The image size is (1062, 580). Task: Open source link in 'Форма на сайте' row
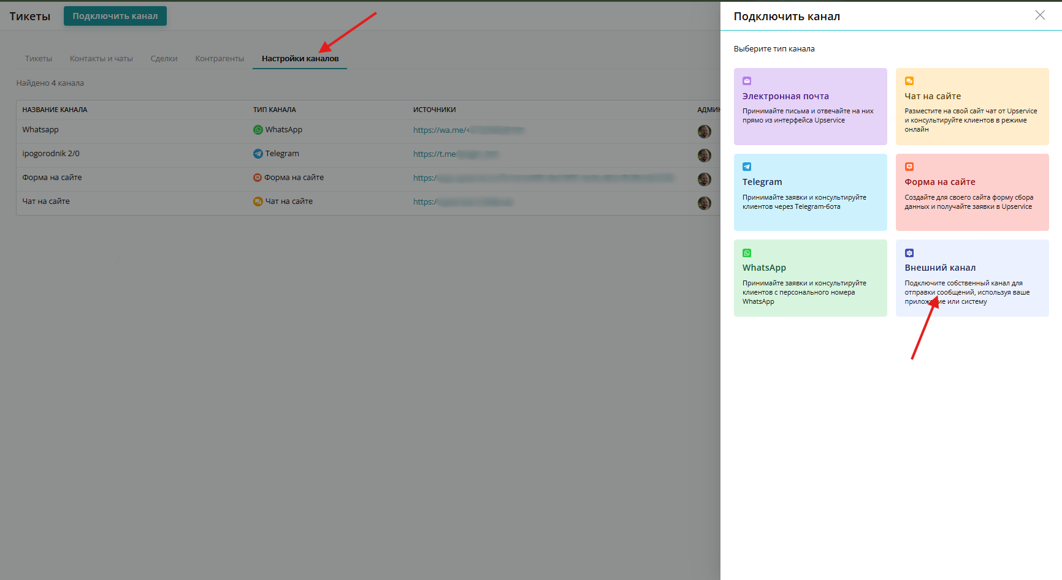point(543,178)
